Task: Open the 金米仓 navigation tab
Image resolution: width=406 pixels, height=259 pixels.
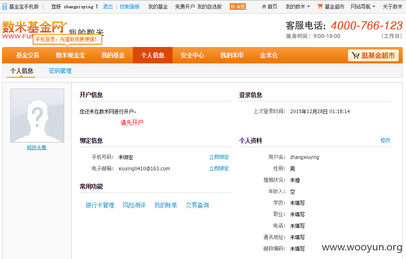Action: click(269, 55)
